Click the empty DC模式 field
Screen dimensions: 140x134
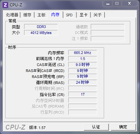pyautogui.click(x=108, y=33)
